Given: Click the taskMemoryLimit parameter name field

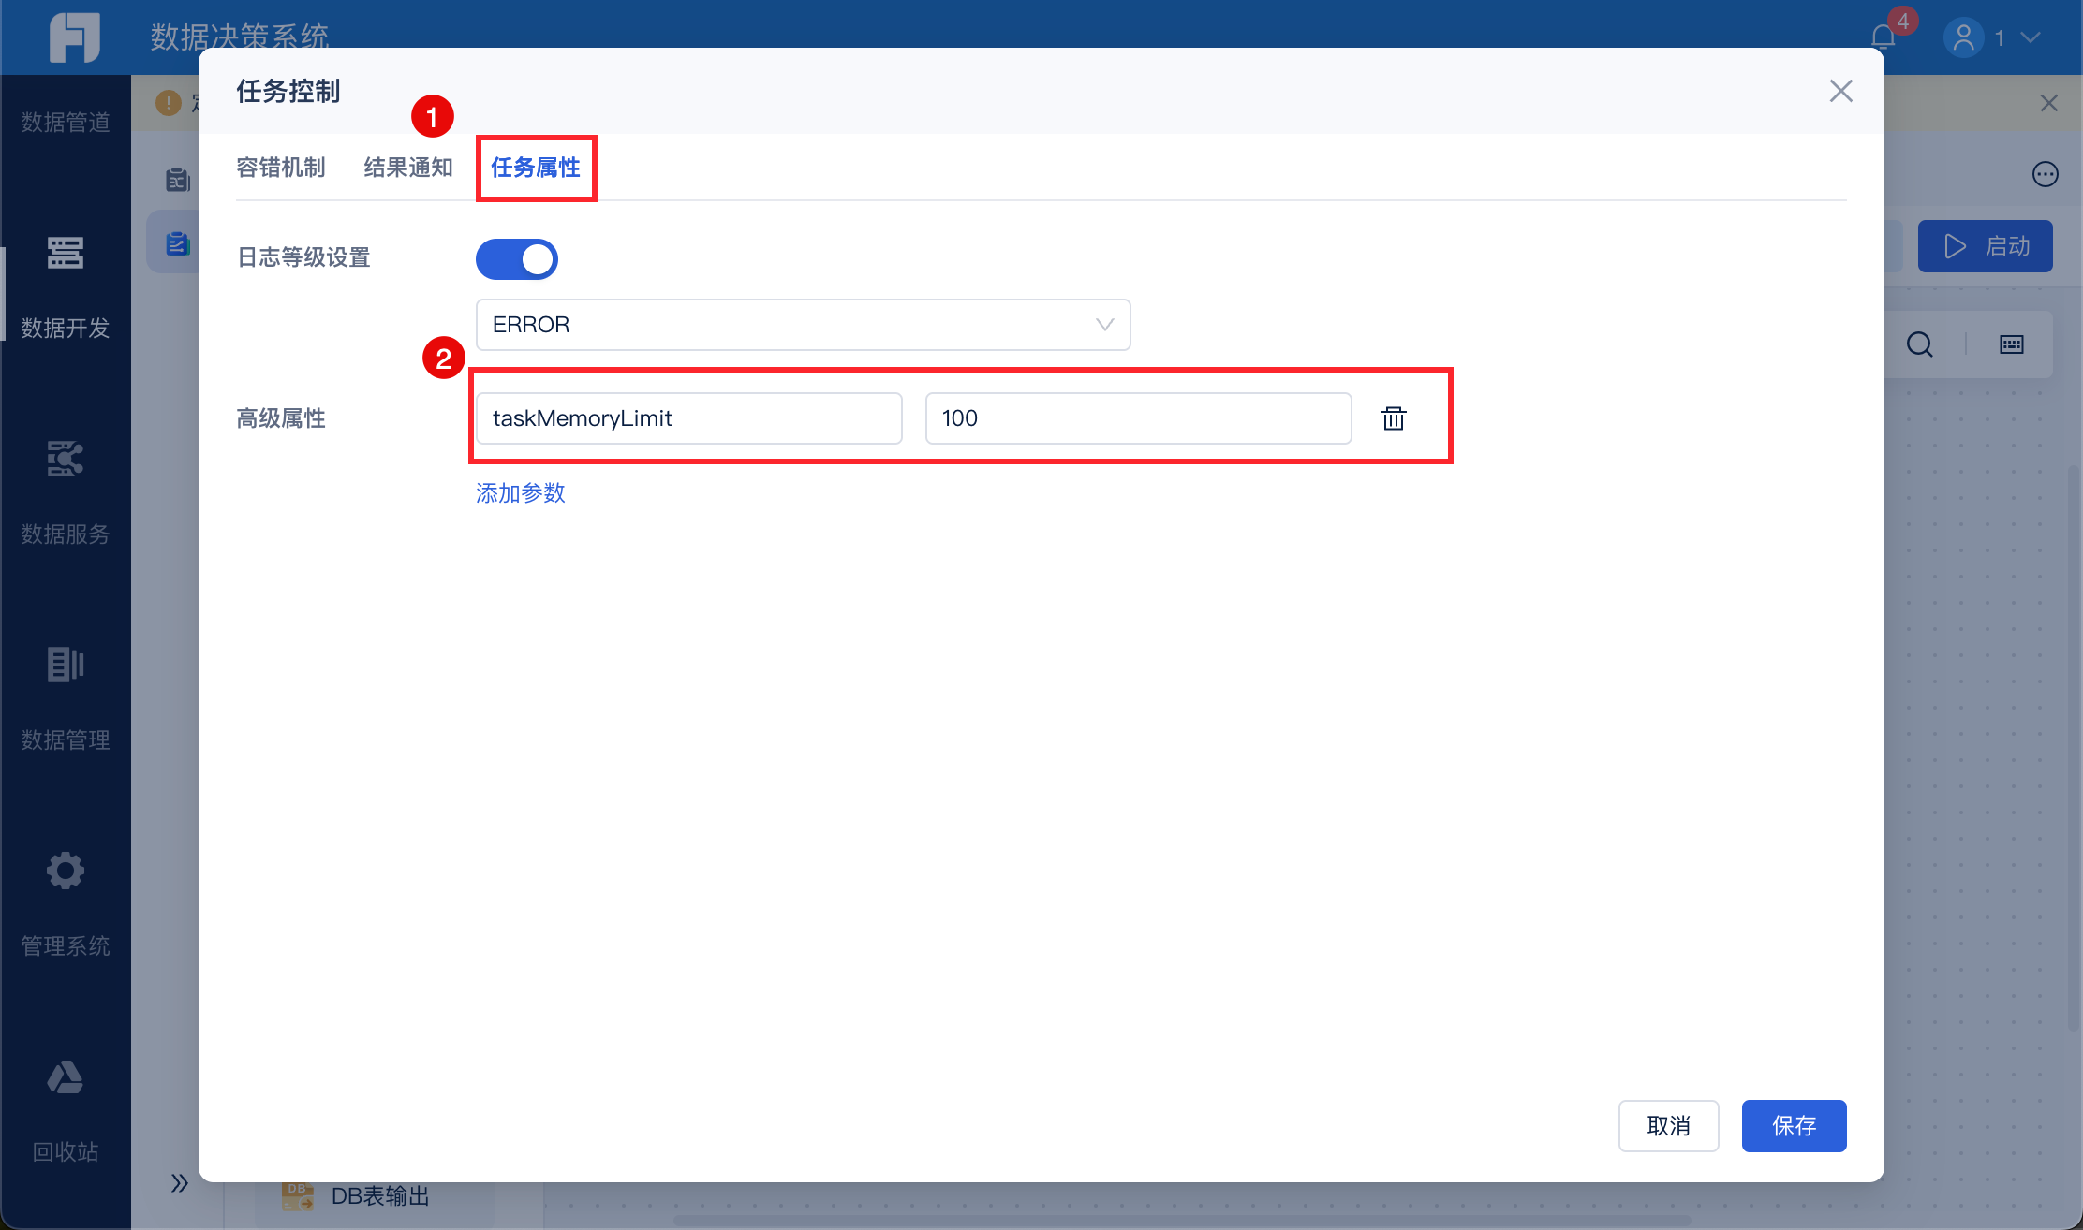Looking at the screenshot, I should [x=688, y=418].
